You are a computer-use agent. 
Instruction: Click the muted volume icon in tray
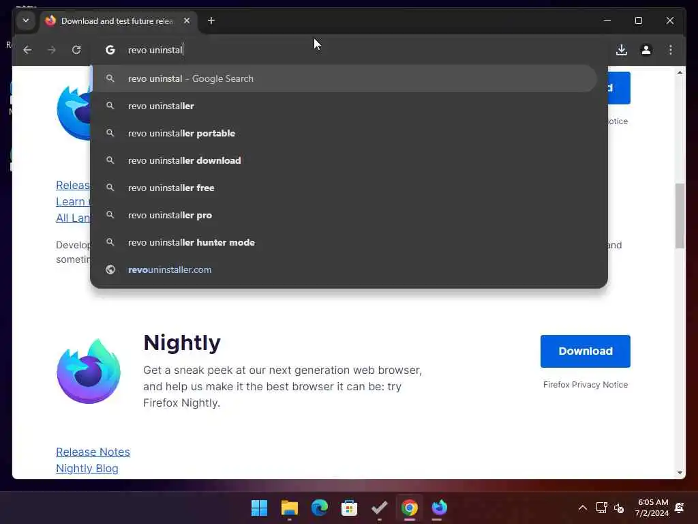(x=619, y=508)
